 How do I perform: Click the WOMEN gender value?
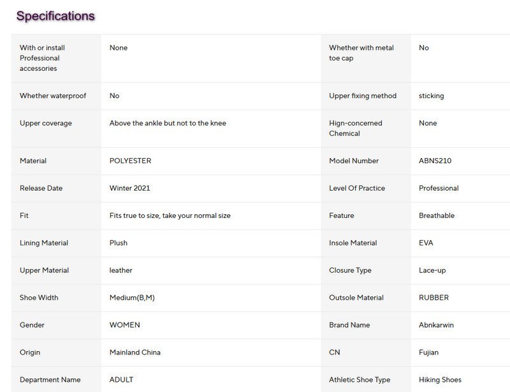(124, 324)
